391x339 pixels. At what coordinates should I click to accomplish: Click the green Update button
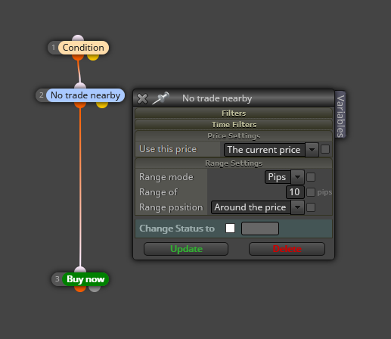point(186,249)
